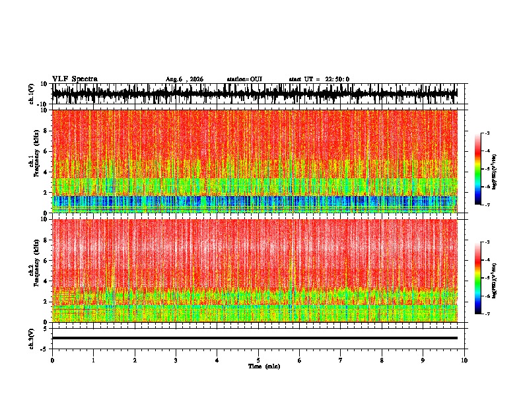Click inside the ch.1 spectrogram panel
Screen dimensions: 523x404
click(x=255, y=161)
